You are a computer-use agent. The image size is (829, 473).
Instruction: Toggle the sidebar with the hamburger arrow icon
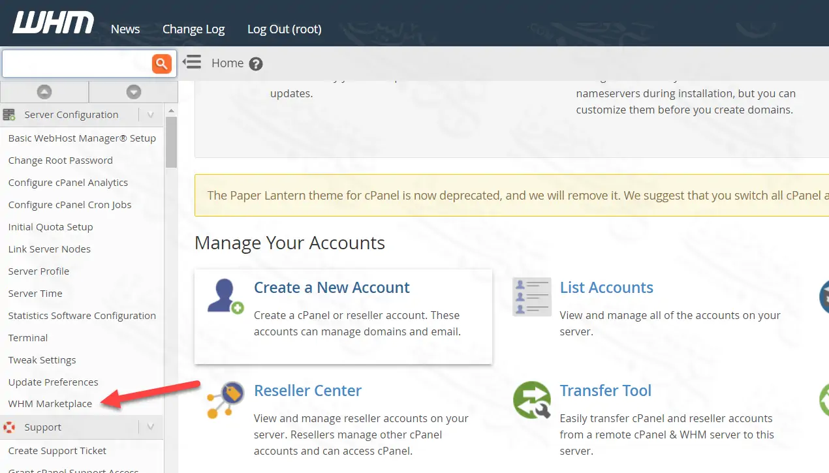(x=192, y=62)
